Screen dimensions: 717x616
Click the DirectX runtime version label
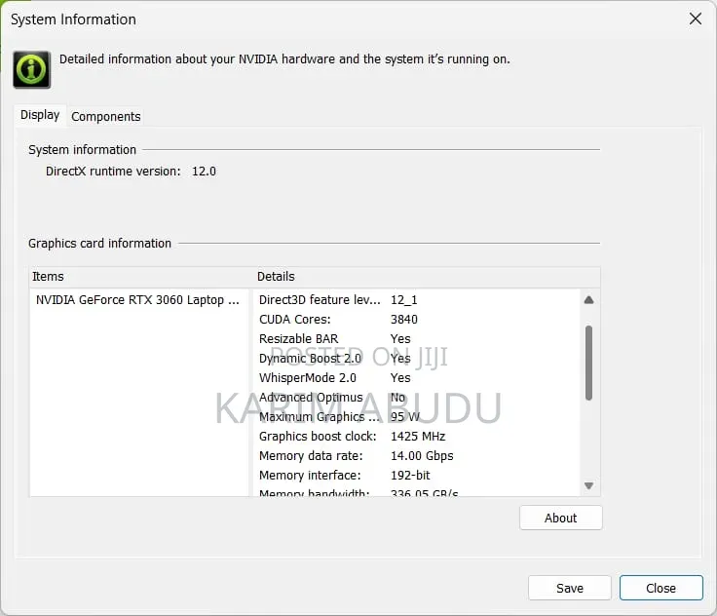[113, 172]
